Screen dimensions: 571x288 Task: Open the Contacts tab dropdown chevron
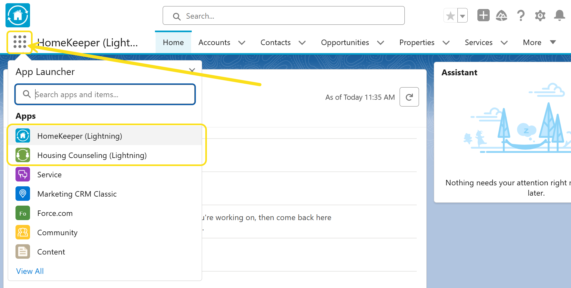click(302, 43)
